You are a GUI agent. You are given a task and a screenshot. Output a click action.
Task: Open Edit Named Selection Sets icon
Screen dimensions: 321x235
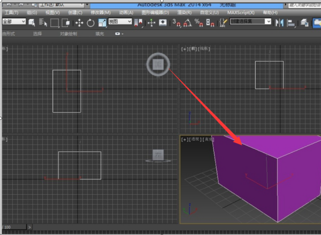(x=223, y=22)
